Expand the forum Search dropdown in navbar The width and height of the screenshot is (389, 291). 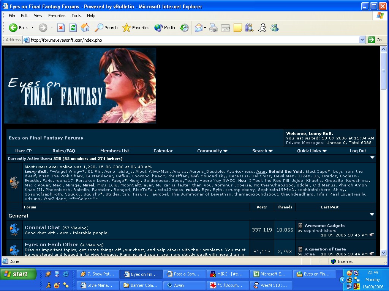(x=262, y=151)
